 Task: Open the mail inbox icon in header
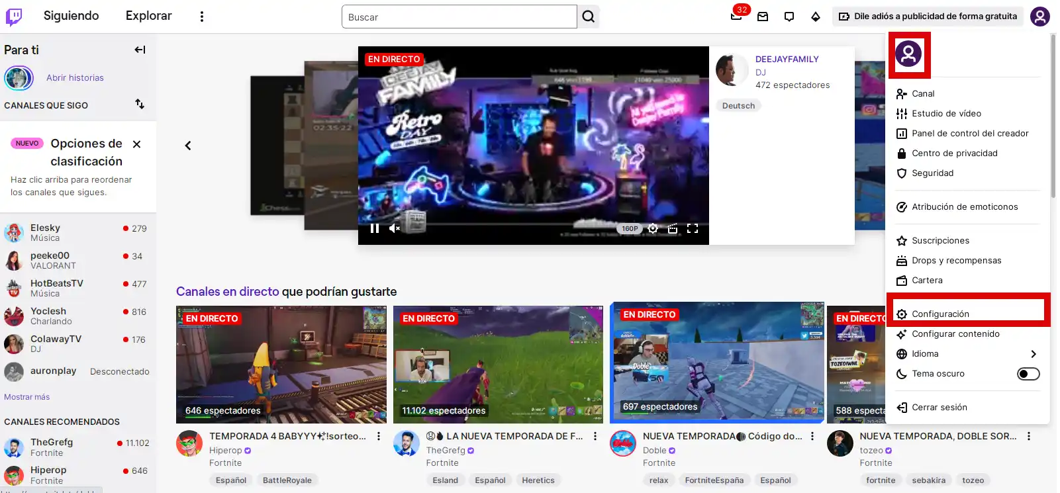(x=763, y=17)
